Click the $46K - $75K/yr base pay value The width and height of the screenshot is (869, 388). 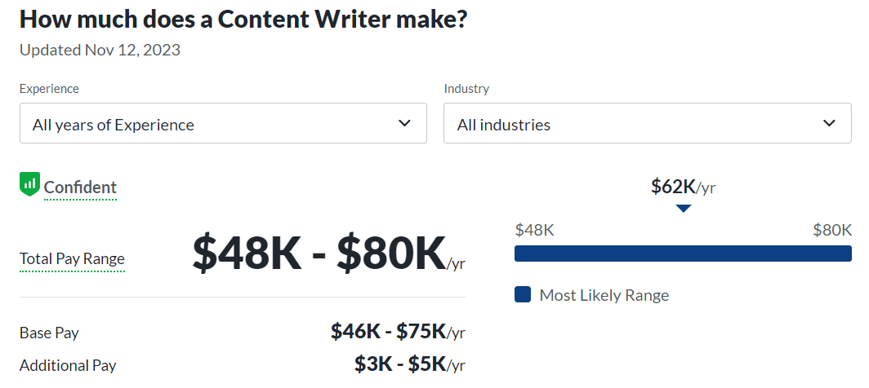398,331
